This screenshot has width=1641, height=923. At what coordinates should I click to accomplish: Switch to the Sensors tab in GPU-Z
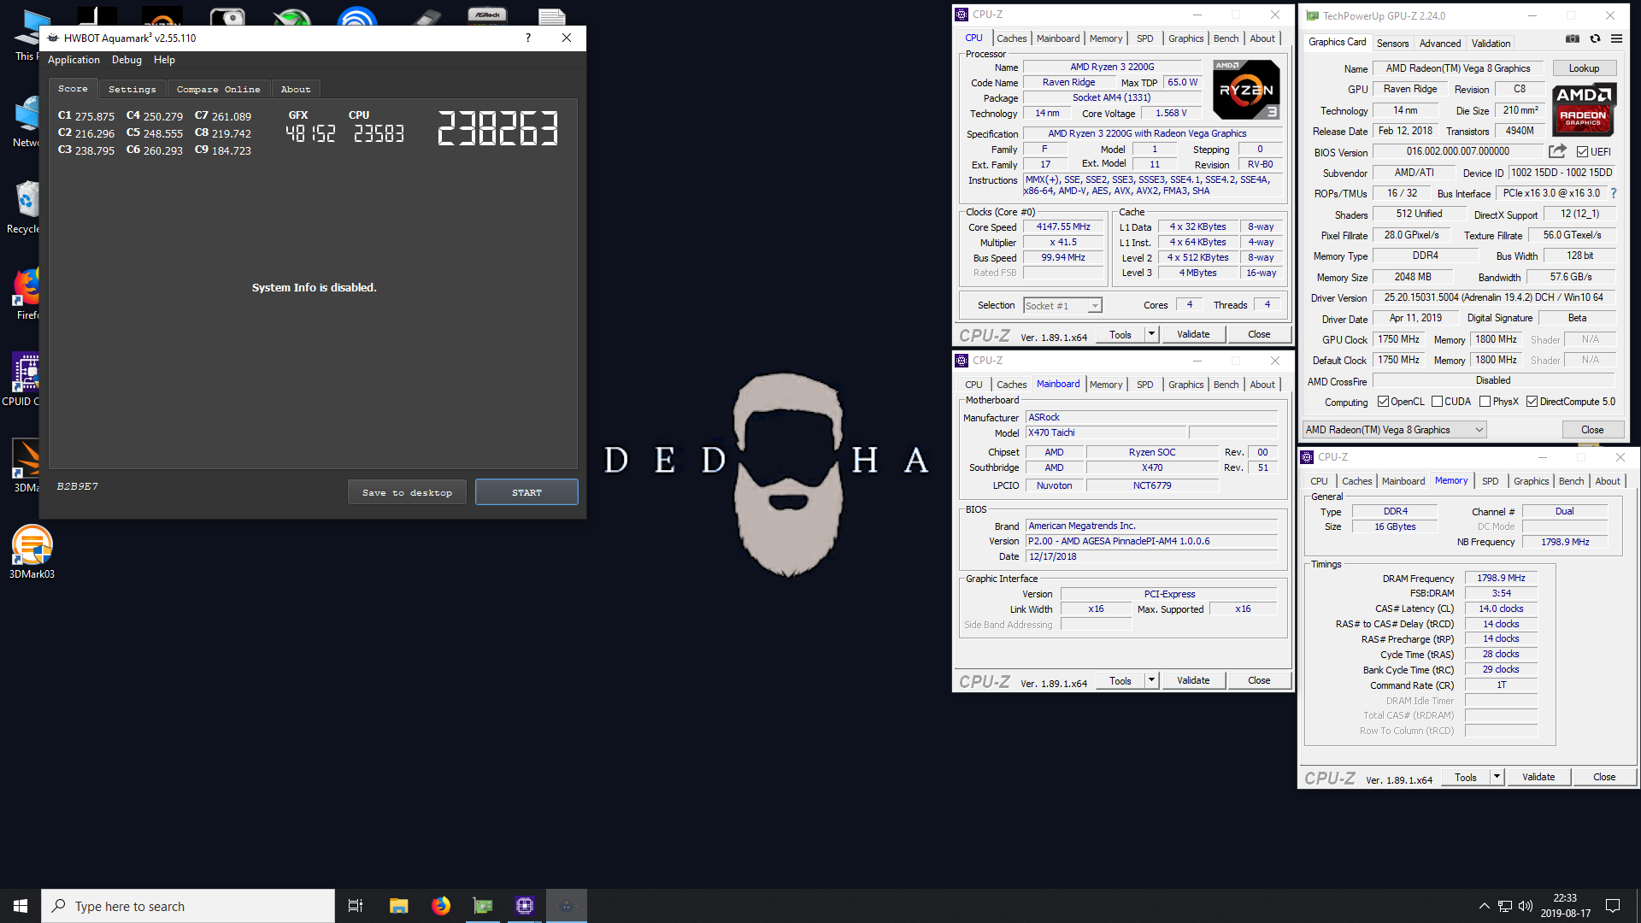1392,44
